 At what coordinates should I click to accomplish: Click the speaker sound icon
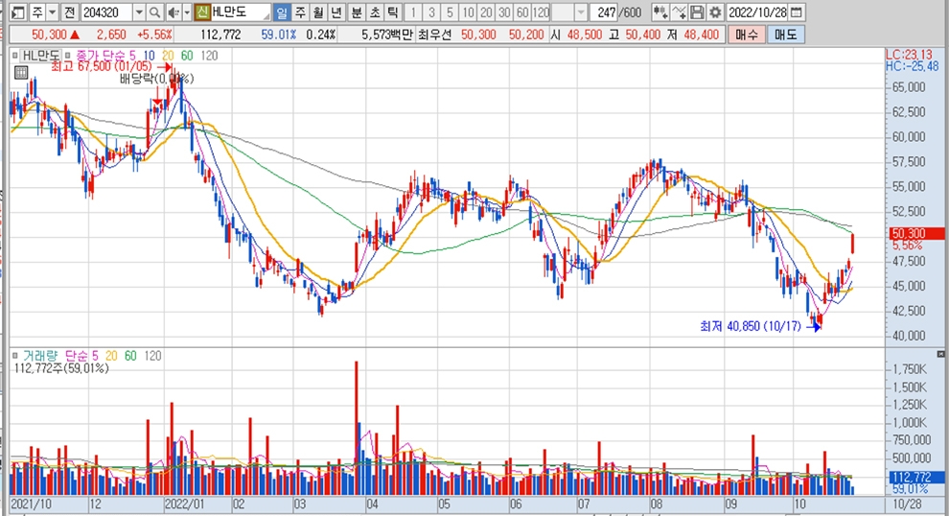pyautogui.click(x=174, y=12)
